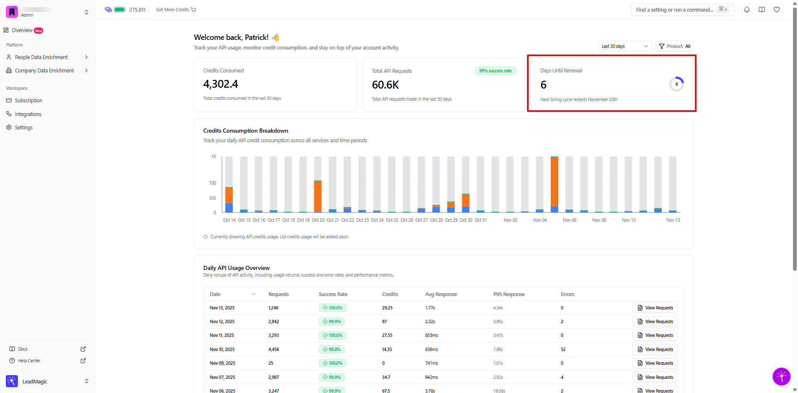Open the Last 30 days dropdown
Screen dimensions: 798x393
click(625, 46)
